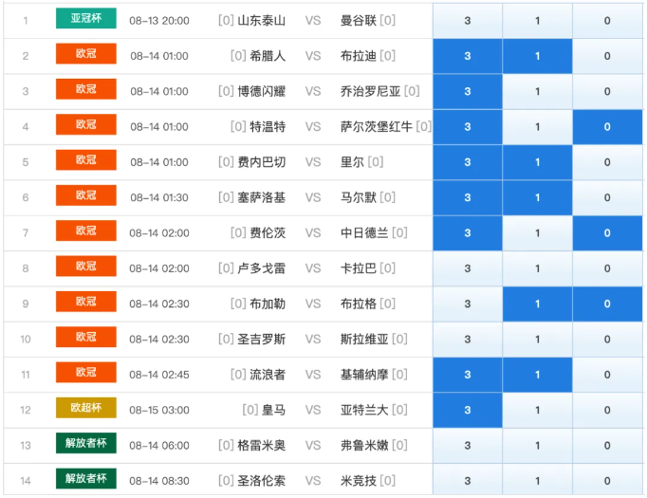The width and height of the screenshot is (647, 498).
Task: Click 欧冠 tag in the 希腊人 row
Action: tap(85, 54)
